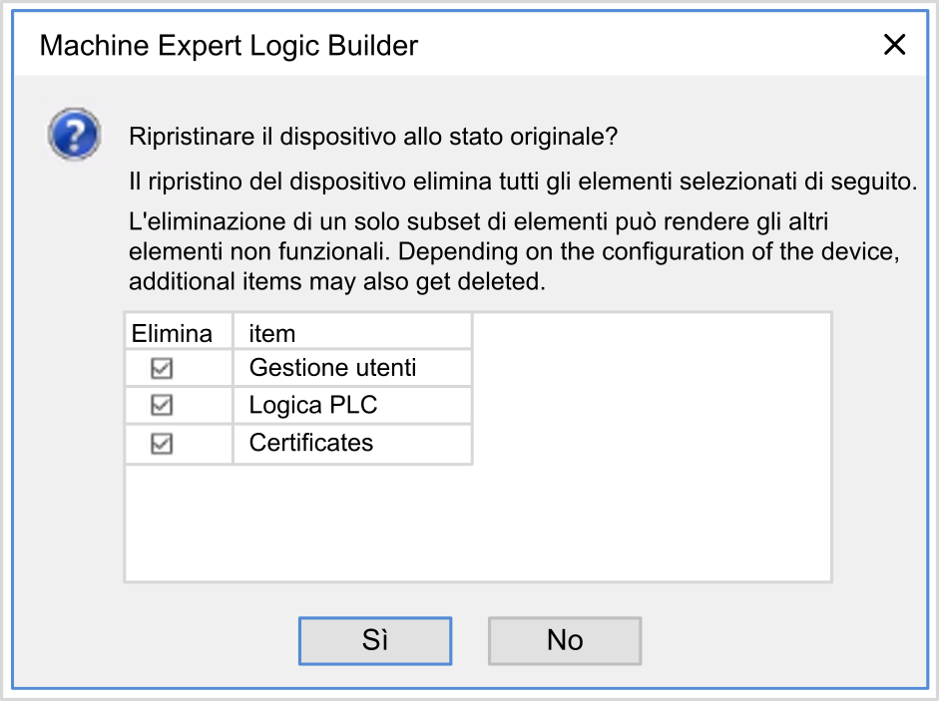Click the sentence starting 'Il ripristino del dispositivo'
Image resolution: width=939 pixels, height=701 pixels.
(x=523, y=182)
